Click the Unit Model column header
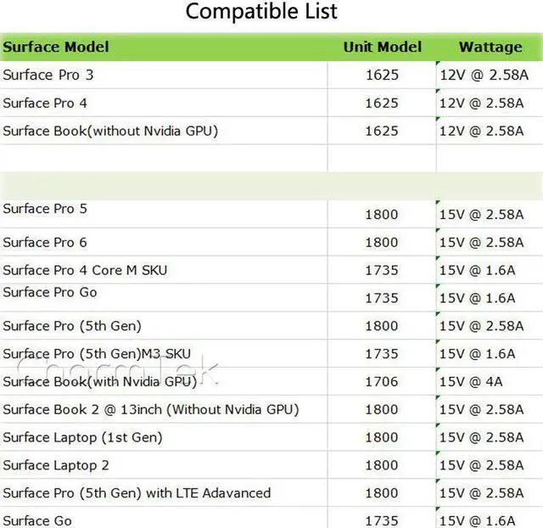 (383, 48)
